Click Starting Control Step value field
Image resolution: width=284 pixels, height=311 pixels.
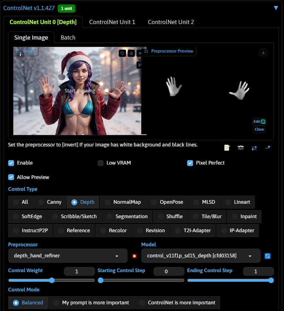[169, 271]
